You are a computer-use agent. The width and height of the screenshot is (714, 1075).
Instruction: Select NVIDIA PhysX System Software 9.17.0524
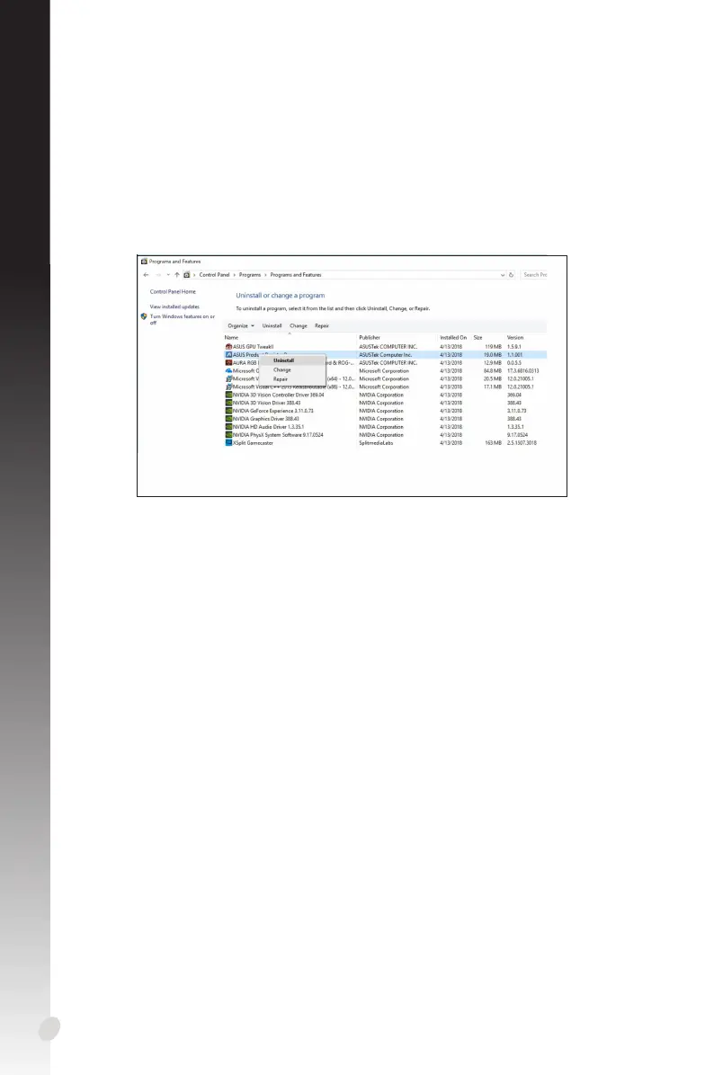click(278, 435)
